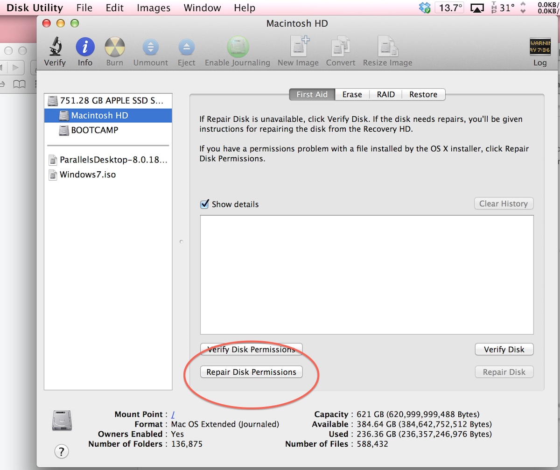Open the Help menu
The image size is (560, 470).
coord(245,8)
